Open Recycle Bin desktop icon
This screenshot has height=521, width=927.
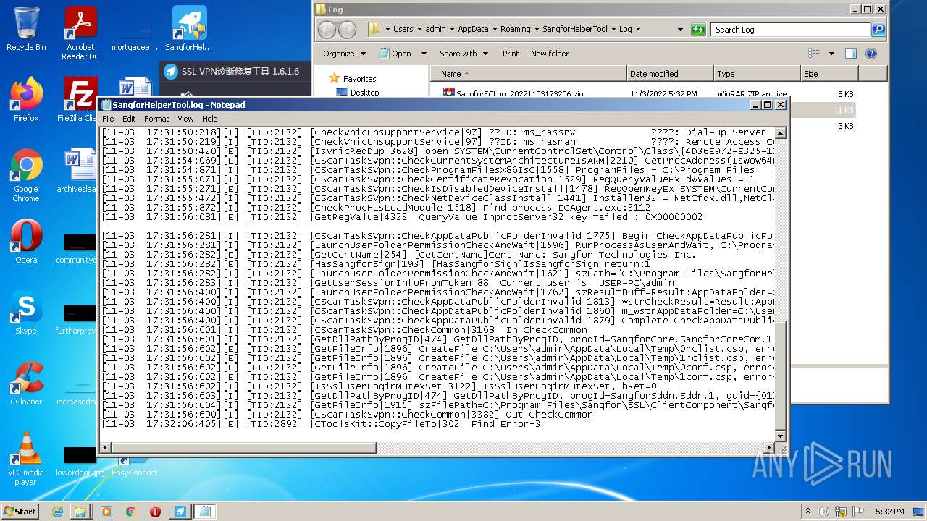(x=26, y=29)
